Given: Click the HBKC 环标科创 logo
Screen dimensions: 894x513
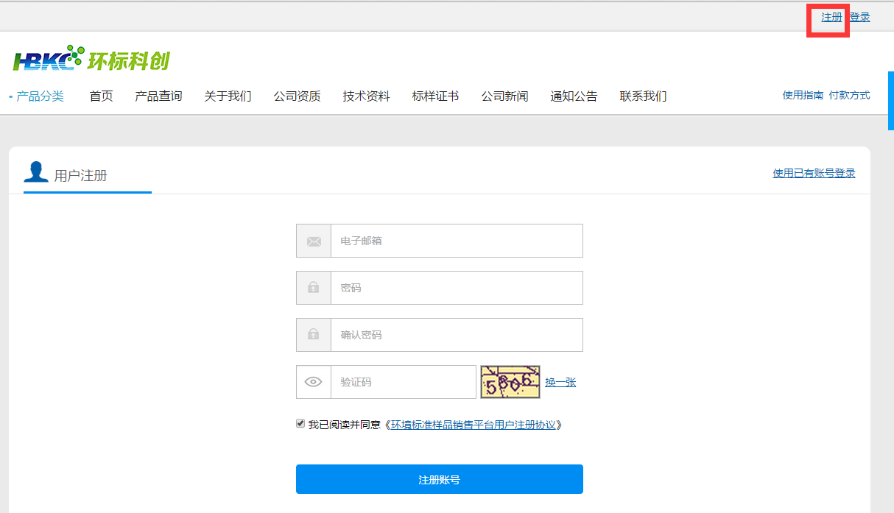Looking at the screenshot, I should pyautogui.click(x=92, y=60).
